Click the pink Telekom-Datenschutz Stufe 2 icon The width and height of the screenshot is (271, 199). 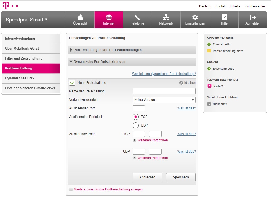tap(209, 86)
